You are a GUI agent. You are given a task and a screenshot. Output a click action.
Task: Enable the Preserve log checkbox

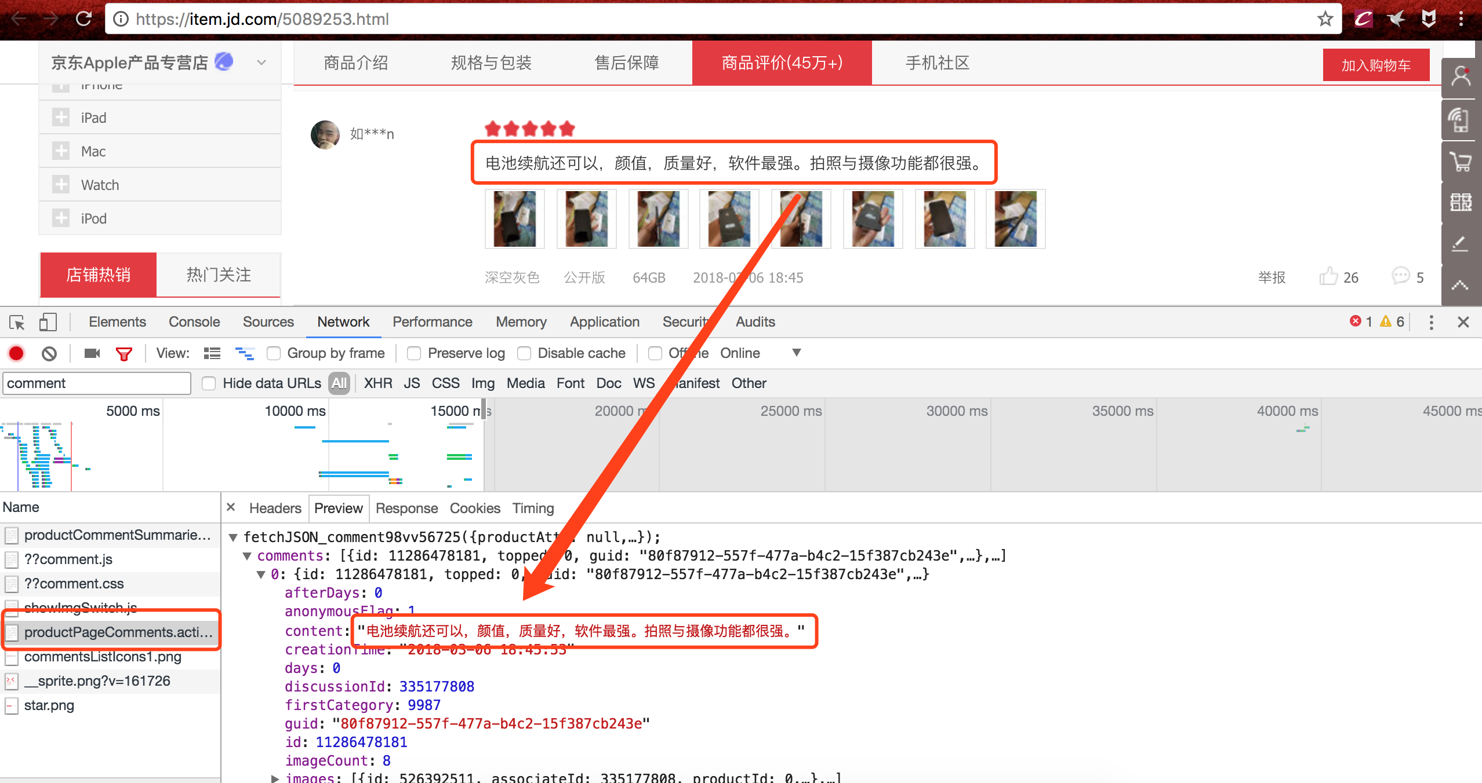pyautogui.click(x=414, y=353)
